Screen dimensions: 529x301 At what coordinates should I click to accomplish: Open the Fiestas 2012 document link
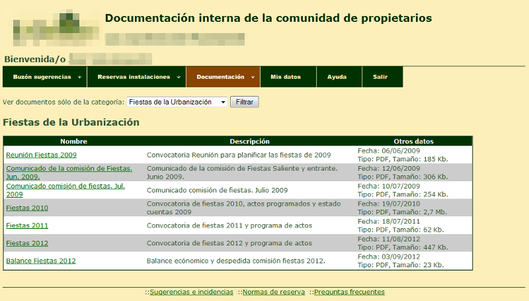(27, 243)
